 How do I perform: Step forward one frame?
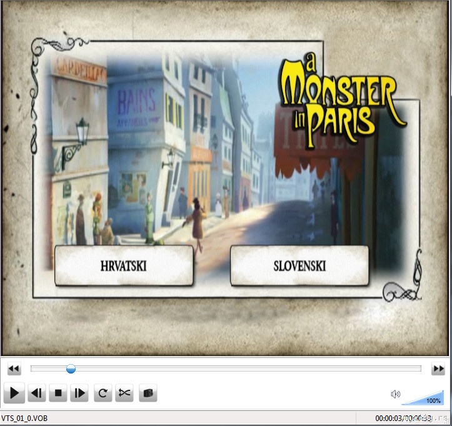point(79,393)
